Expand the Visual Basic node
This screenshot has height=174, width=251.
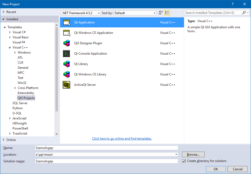10,37
